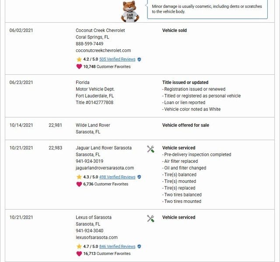Click Lexus of Sarasota star rating icon
Viewport: 280px width, 262px height.
click(x=79, y=246)
